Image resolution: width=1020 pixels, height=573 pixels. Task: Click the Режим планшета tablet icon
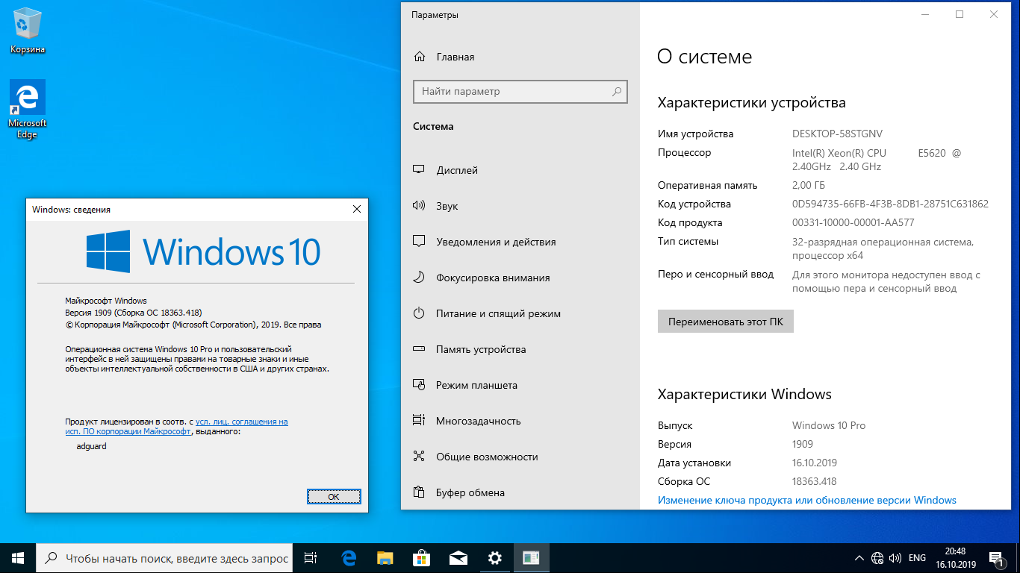coord(419,385)
